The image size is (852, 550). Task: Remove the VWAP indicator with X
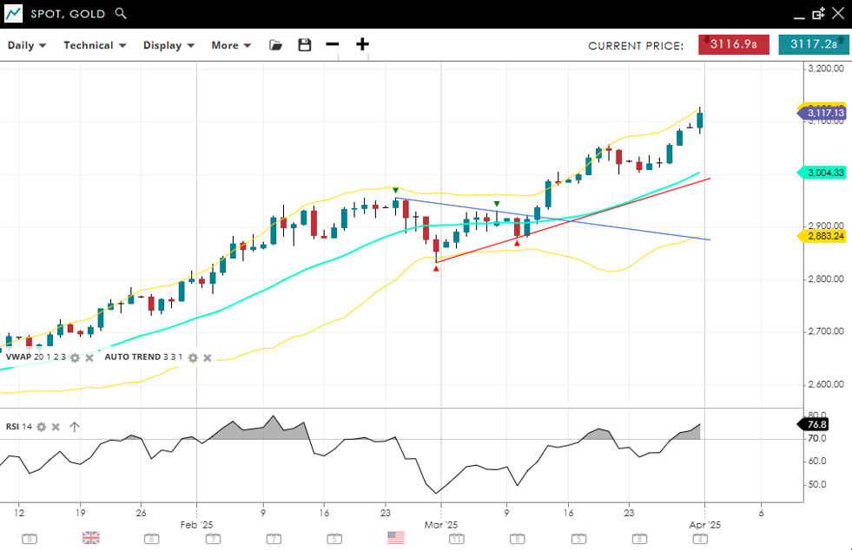(x=89, y=357)
